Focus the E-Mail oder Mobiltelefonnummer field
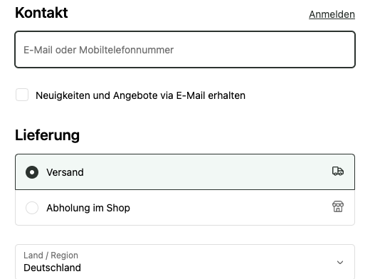 click(185, 50)
